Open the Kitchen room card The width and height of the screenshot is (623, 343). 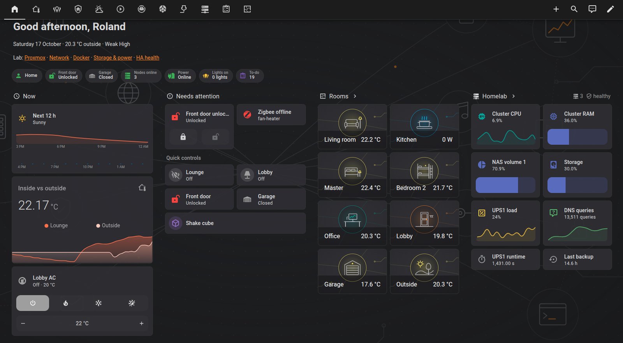click(x=424, y=126)
